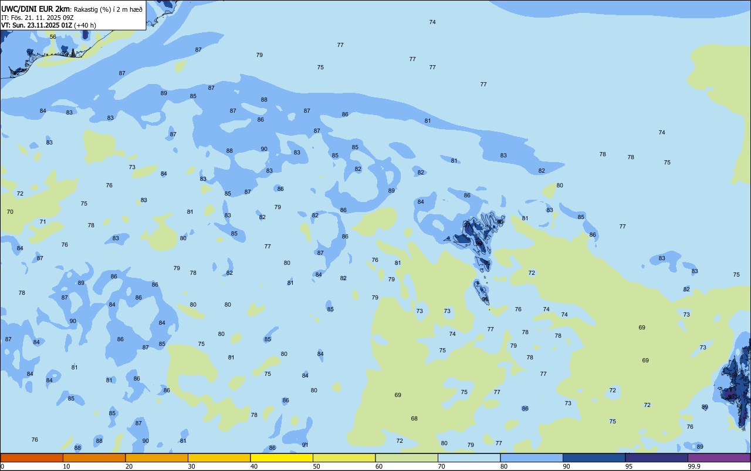Pick the 50–60 pale yellow legend band
The width and height of the screenshot is (751, 471).
(x=344, y=457)
